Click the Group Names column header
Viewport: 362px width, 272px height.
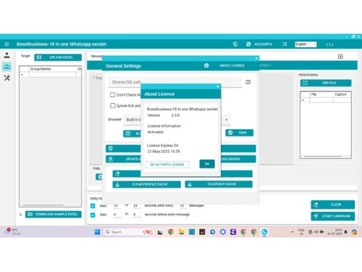53,69
